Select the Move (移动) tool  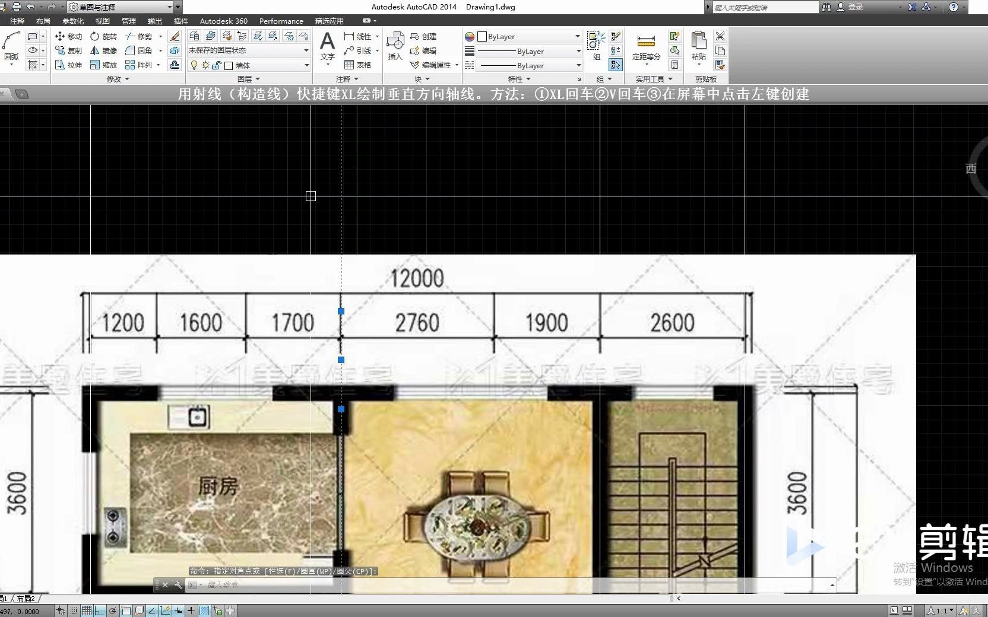(x=68, y=36)
